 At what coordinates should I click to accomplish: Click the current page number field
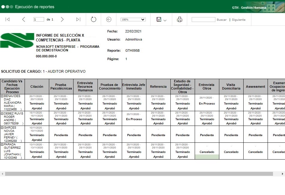pyautogui.click(x=39, y=20)
